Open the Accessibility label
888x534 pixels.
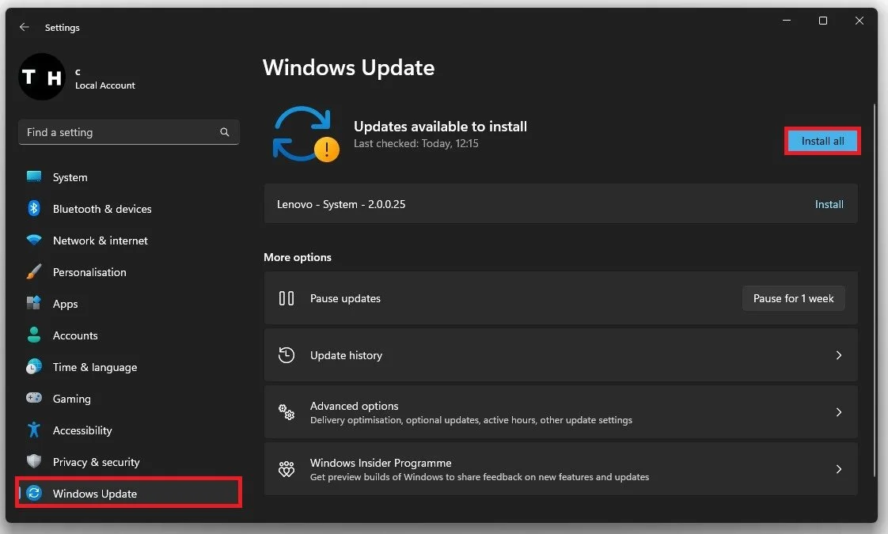pyautogui.click(x=82, y=430)
